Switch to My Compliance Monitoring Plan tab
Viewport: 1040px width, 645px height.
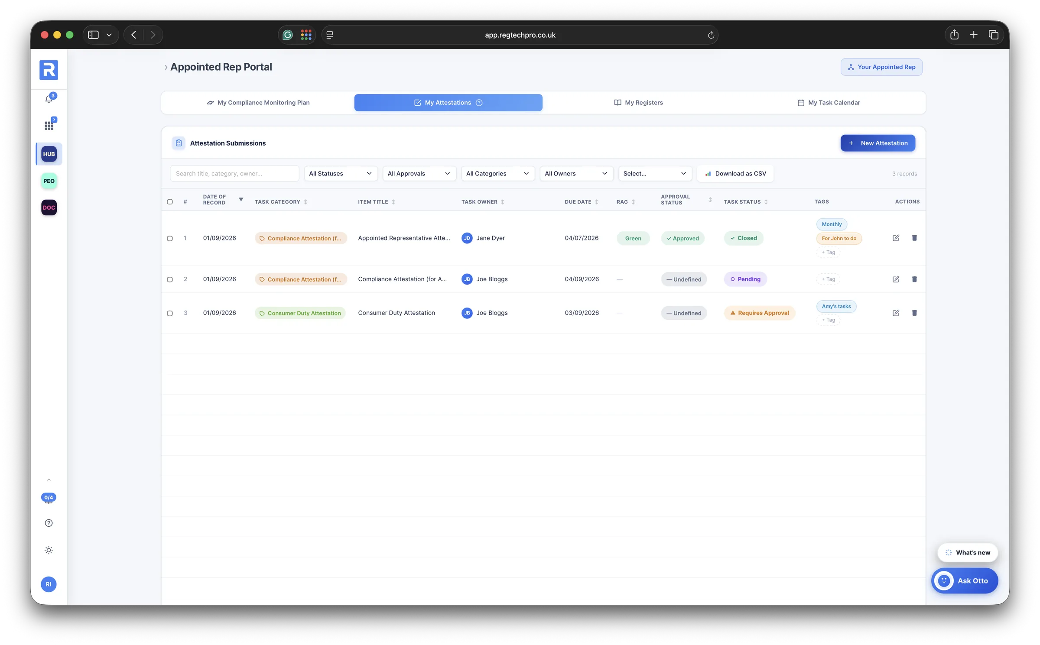click(258, 103)
